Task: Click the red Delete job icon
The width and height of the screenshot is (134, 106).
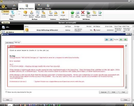Action: click(x=83, y=13)
